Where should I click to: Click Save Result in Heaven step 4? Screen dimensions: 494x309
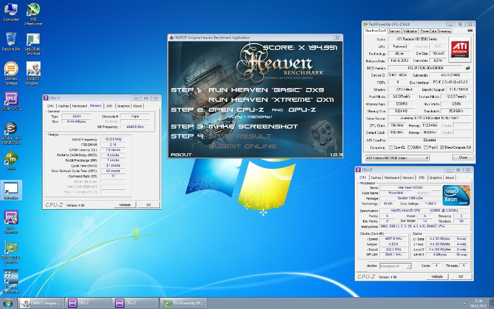[x=240, y=136]
